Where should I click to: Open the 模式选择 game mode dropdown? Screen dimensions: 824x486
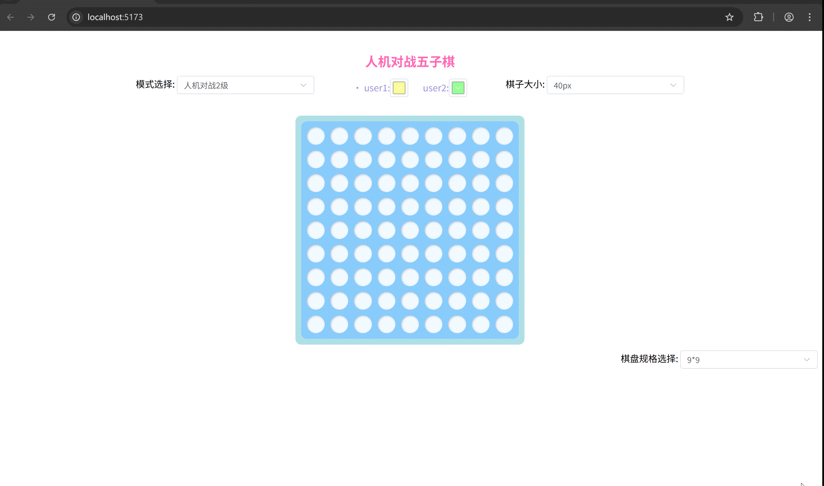(245, 85)
